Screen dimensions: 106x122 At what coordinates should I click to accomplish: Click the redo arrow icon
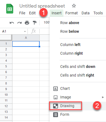[19, 23]
